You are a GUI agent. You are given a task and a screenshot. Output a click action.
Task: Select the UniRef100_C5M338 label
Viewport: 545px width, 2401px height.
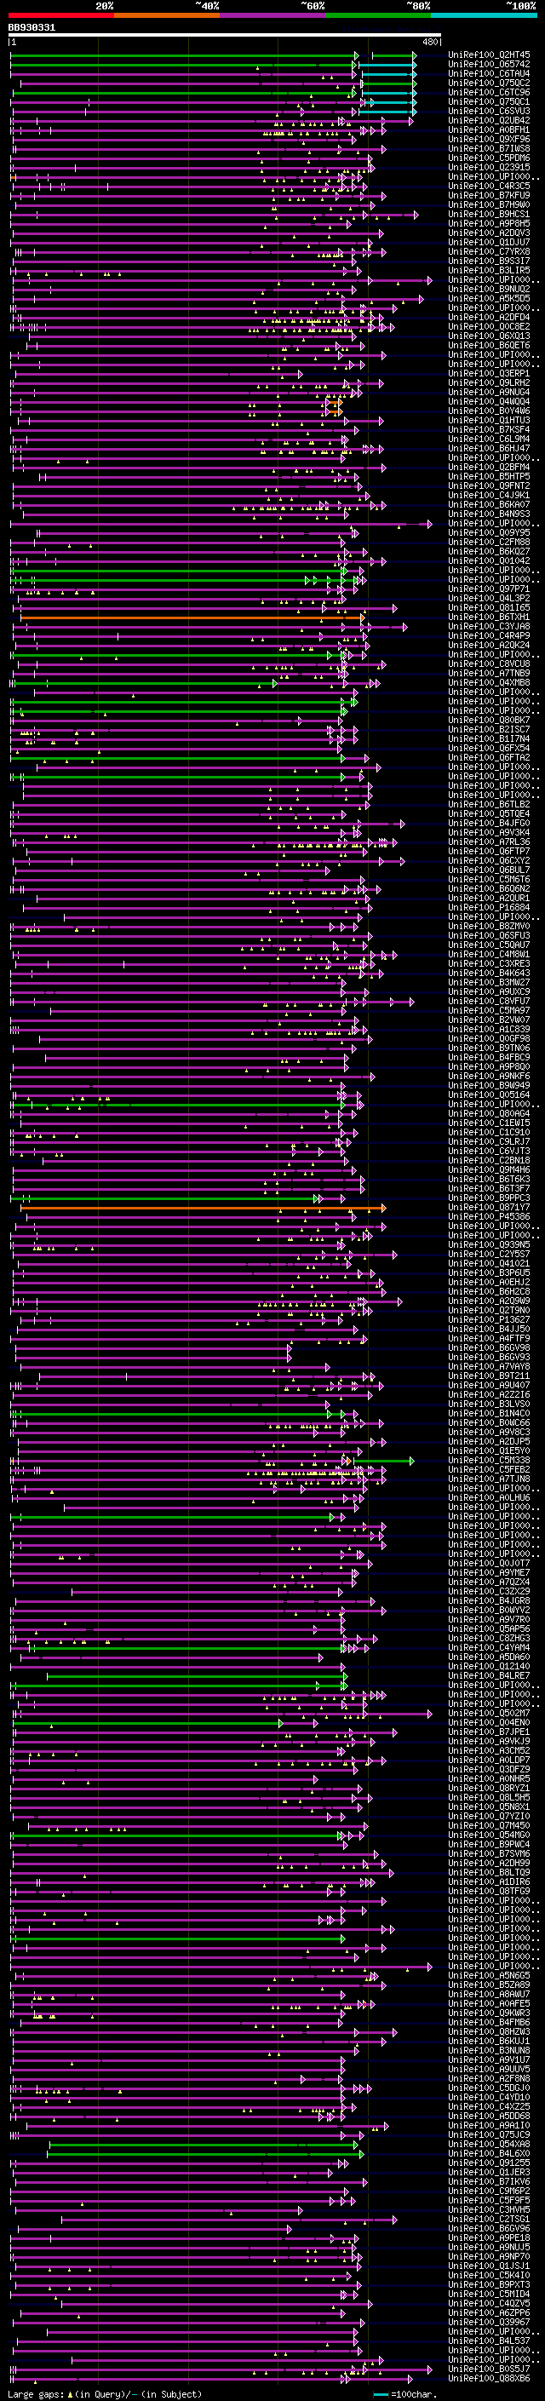click(x=489, y=1461)
